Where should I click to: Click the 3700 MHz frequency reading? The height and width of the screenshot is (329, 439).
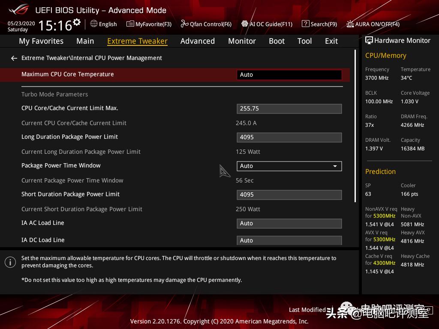click(x=376, y=78)
